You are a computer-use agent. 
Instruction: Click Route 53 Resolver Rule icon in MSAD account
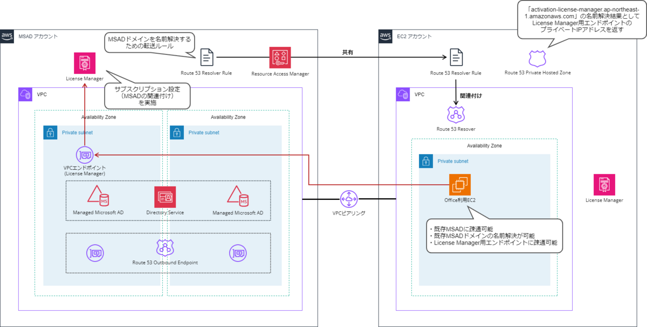click(207, 57)
